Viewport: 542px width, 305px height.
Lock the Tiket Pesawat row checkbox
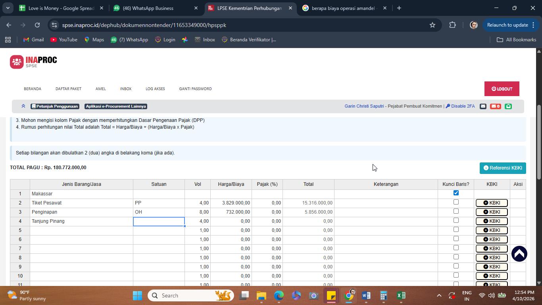pos(456,202)
